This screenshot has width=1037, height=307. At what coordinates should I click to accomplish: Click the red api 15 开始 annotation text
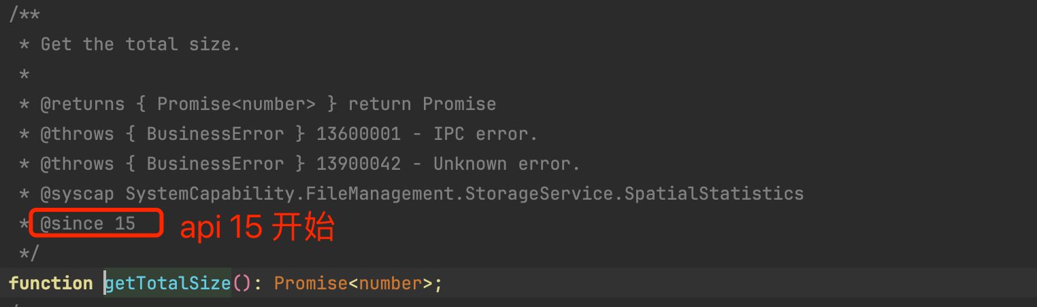tap(257, 229)
